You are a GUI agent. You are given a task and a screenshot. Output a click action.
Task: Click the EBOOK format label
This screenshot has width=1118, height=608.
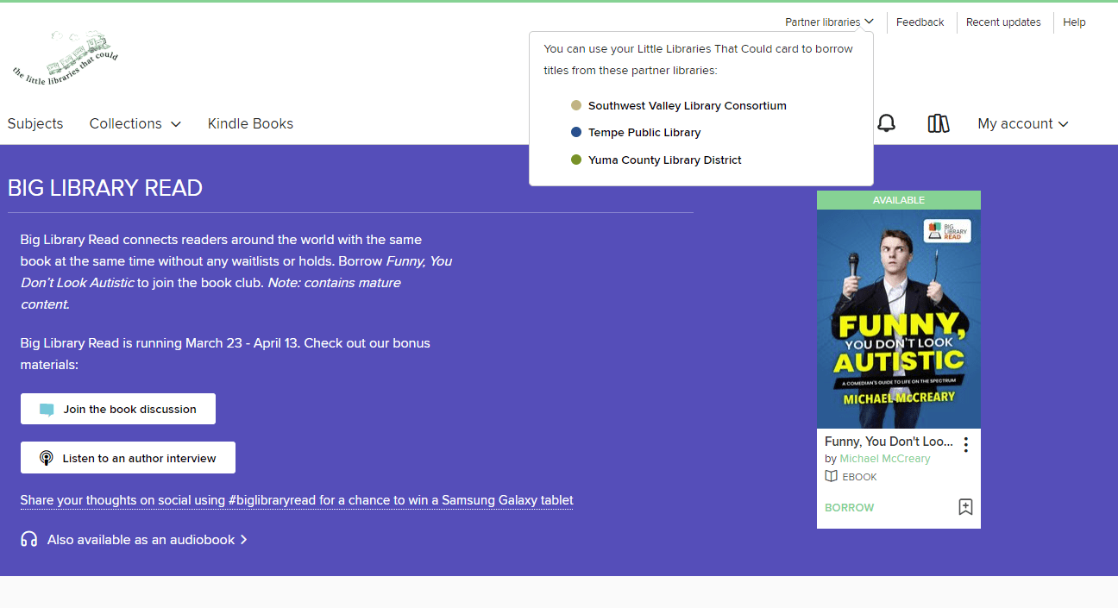(x=859, y=477)
